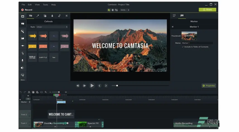Add a new track with the plus icon
239x132 pixels.
pyautogui.click(x=28, y=96)
